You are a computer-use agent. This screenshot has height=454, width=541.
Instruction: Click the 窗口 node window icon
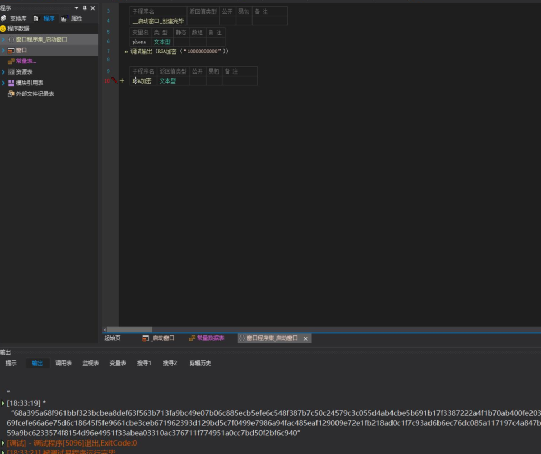pos(11,50)
